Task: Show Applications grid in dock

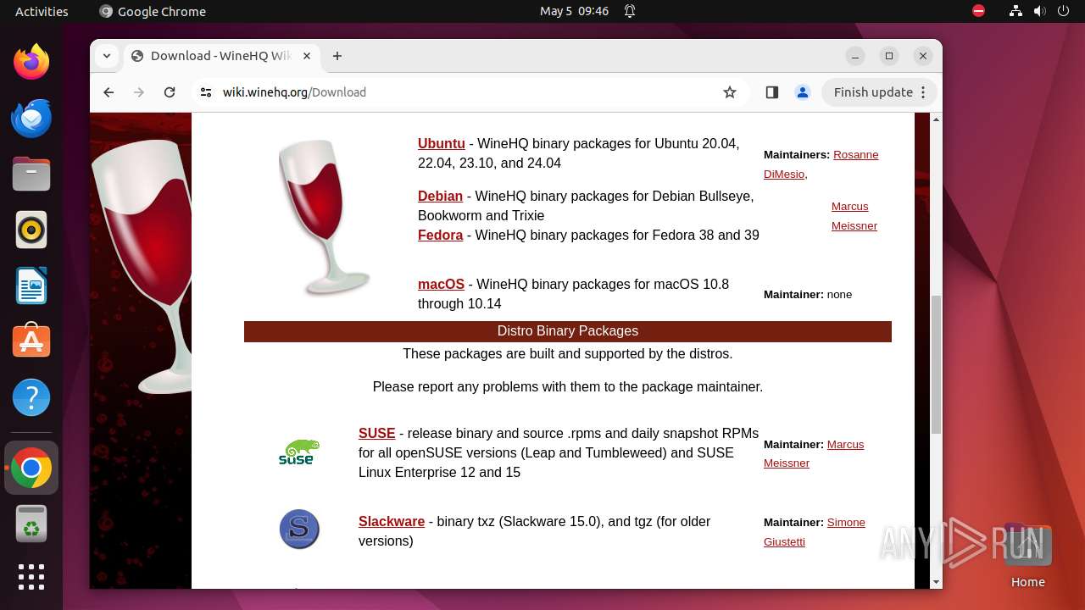Action: point(31,577)
